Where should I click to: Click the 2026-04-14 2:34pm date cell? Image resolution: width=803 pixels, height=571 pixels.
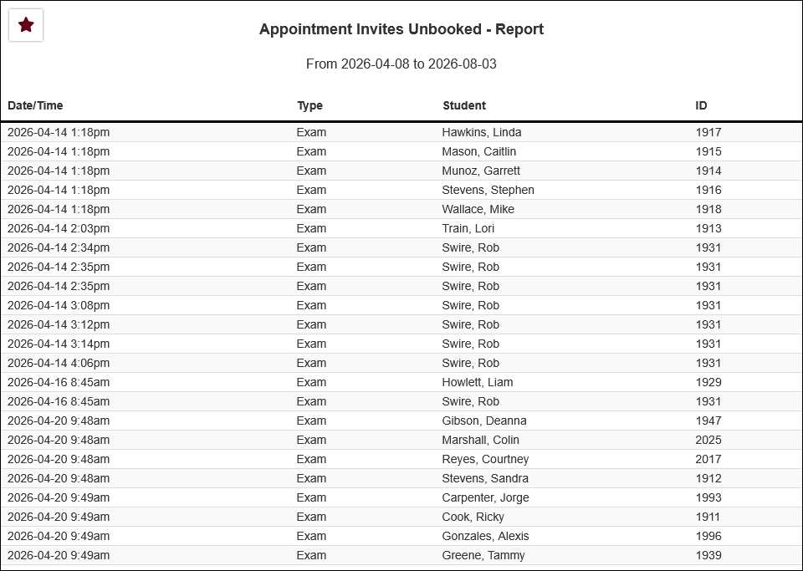coord(59,247)
